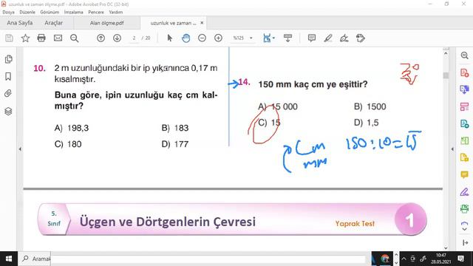Open the Dosya menu

(x=8, y=12)
